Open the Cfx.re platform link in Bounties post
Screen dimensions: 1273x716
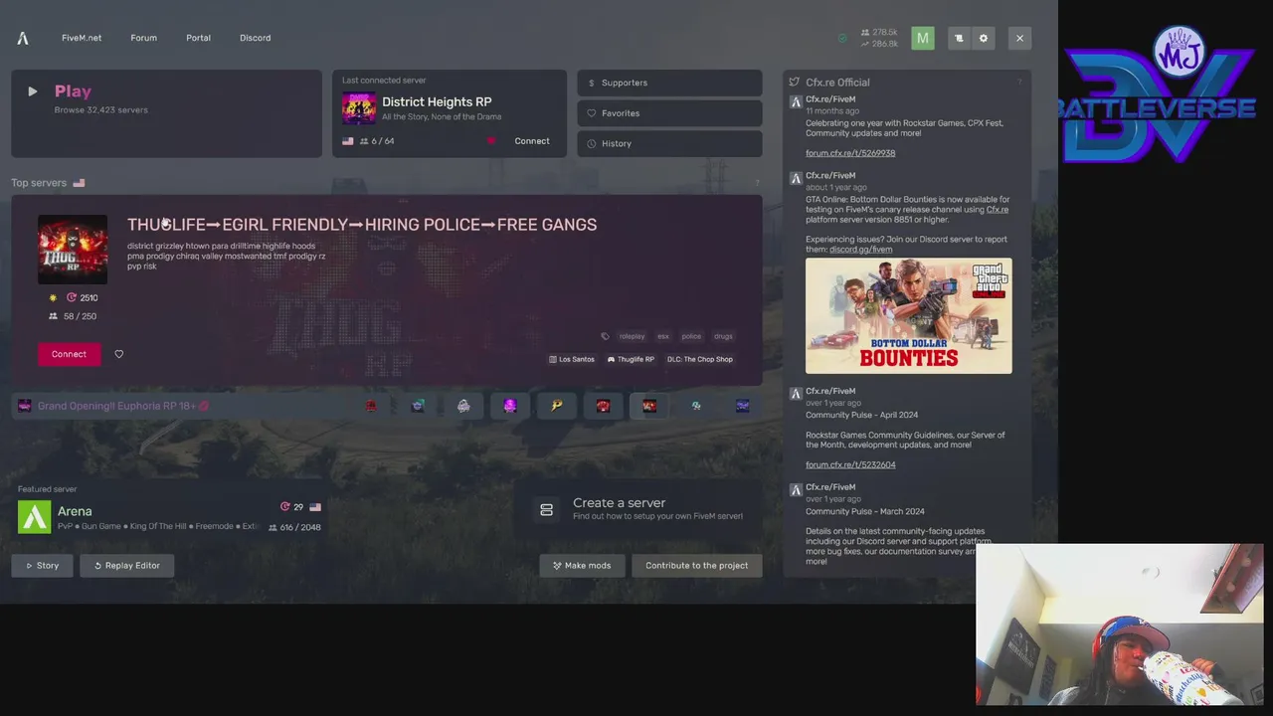(998, 210)
